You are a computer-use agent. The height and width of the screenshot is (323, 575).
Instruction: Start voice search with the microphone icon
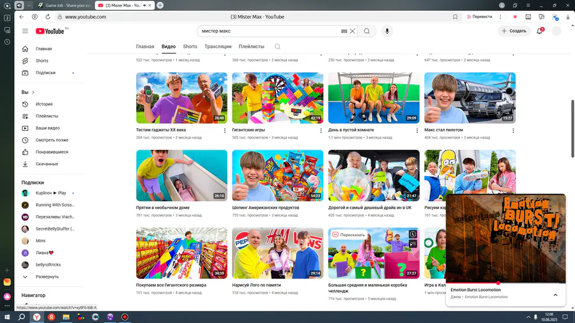(387, 31)
